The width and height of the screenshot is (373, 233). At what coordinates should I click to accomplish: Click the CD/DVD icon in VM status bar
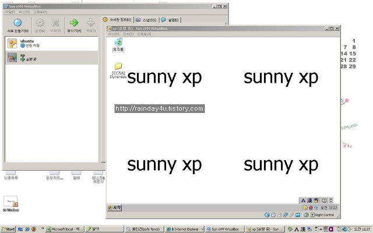[x=273, y=215]
